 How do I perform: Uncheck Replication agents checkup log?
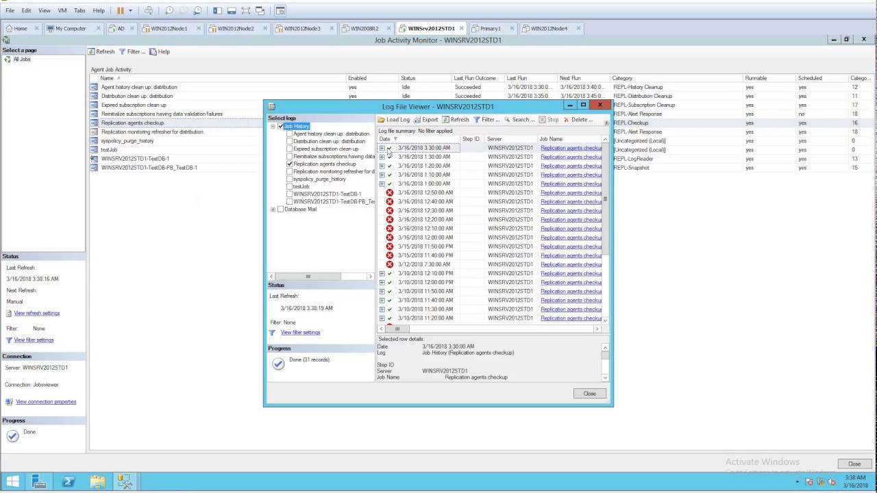(x=289, y=164)
